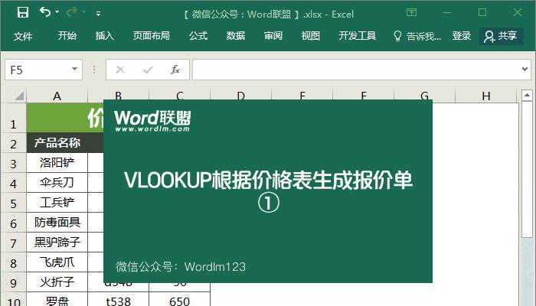Select row 8 header
Screen dimensions: 536x306
[13, 262]
